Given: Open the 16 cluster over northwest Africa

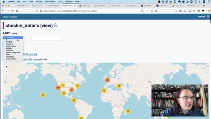Looking at the screenshot, I should click(x=104, y=91).
